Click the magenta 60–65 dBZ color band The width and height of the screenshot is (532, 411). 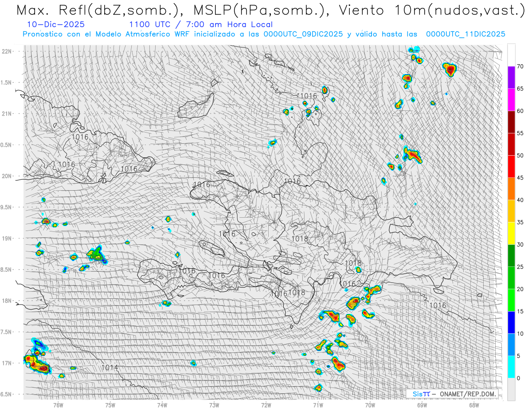(511, 100)
